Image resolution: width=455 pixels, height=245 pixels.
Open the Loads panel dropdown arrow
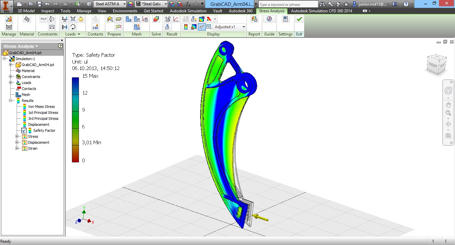pyautogui.click(x=79, y=34)
